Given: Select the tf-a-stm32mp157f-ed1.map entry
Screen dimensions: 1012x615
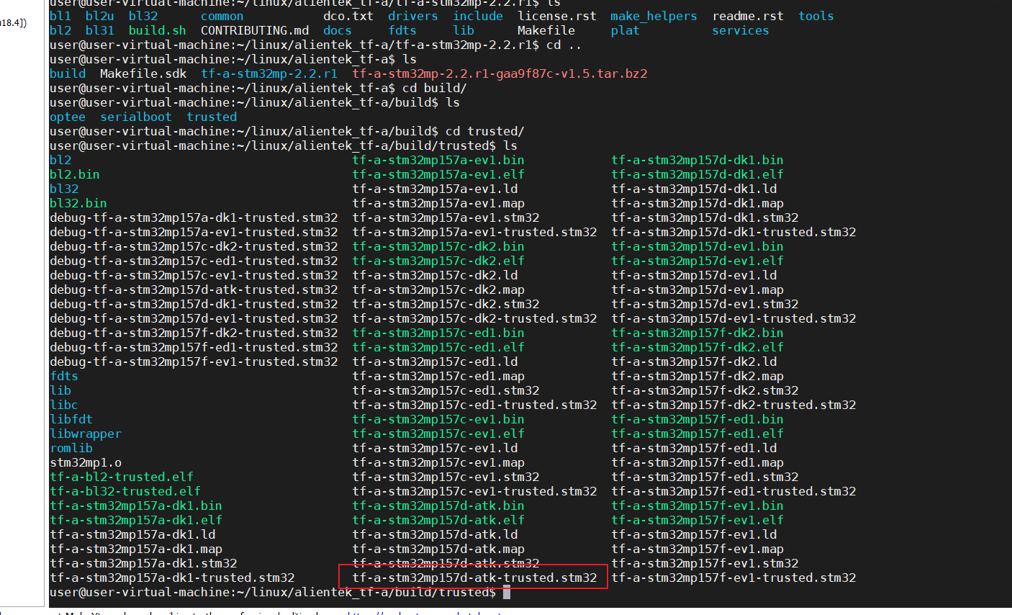Looking at the screenshot, I should [x=697, y=462].
